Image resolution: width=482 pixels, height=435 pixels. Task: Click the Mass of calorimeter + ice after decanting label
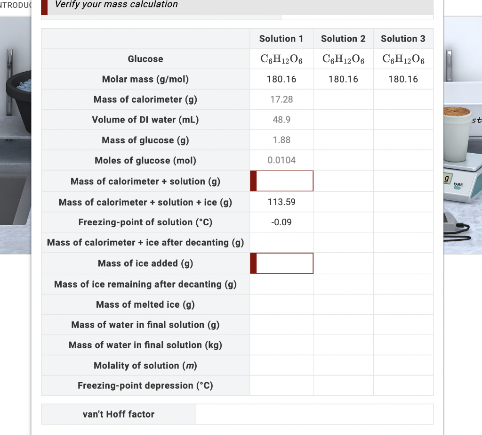[x=145, y=243]
